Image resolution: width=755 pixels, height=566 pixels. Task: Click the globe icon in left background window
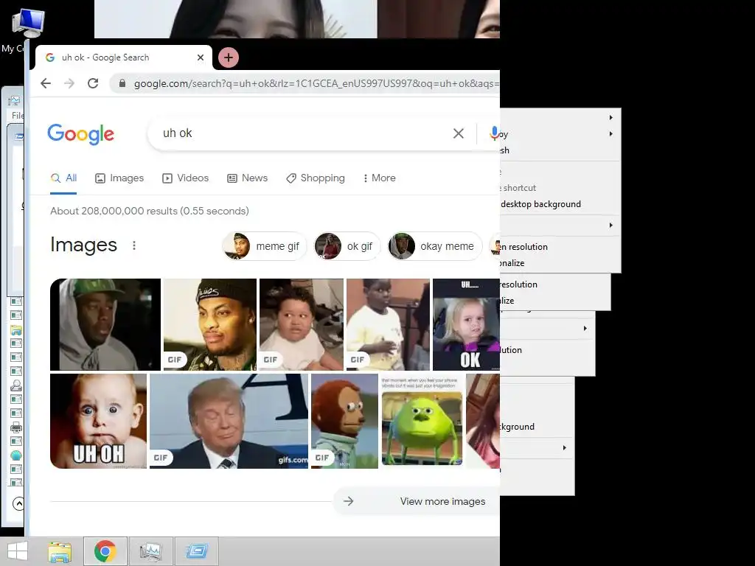point(16,455)
